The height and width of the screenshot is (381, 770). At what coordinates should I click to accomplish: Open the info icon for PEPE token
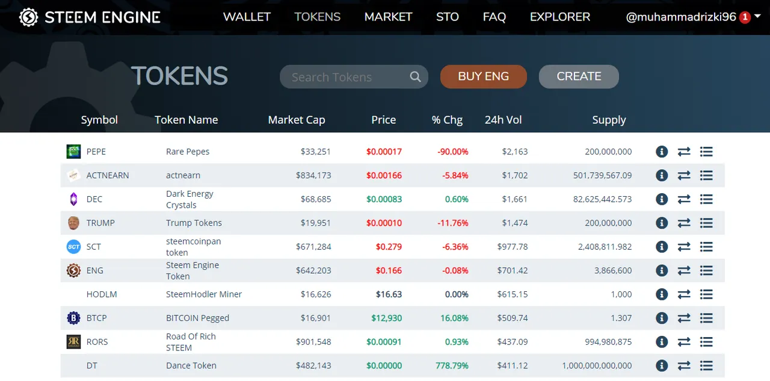tap(662, 152)
